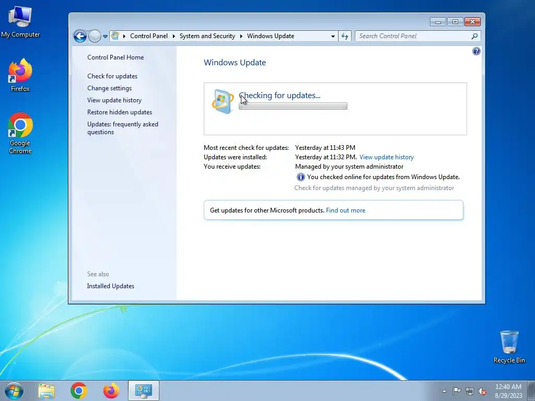
Task: Select Control Panel breadcrumb
Action: point(149,36)
